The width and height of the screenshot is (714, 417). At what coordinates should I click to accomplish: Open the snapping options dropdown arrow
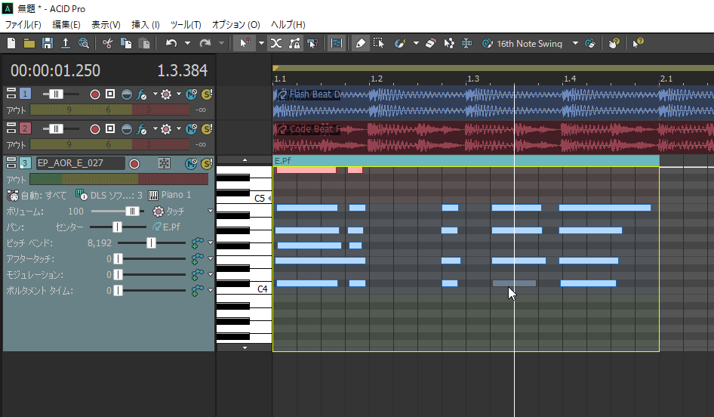pyautogui.click(x=261, y=43)
